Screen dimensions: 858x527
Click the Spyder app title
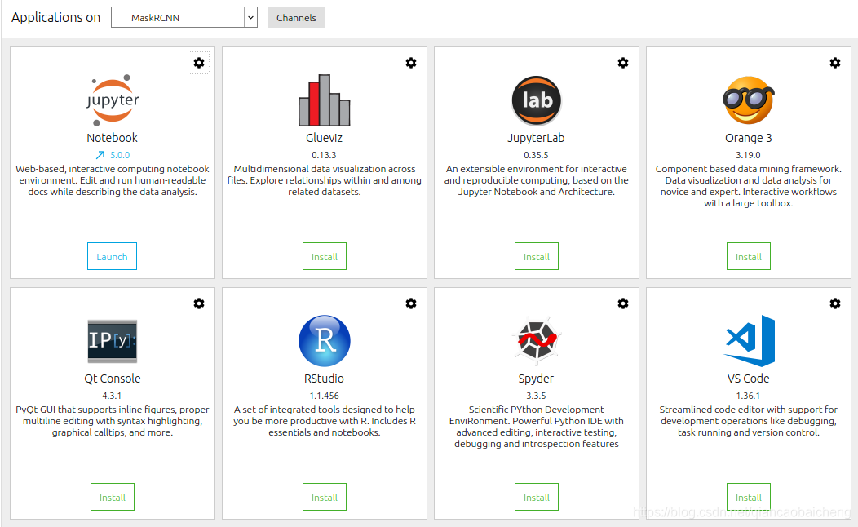click(537, 379)
